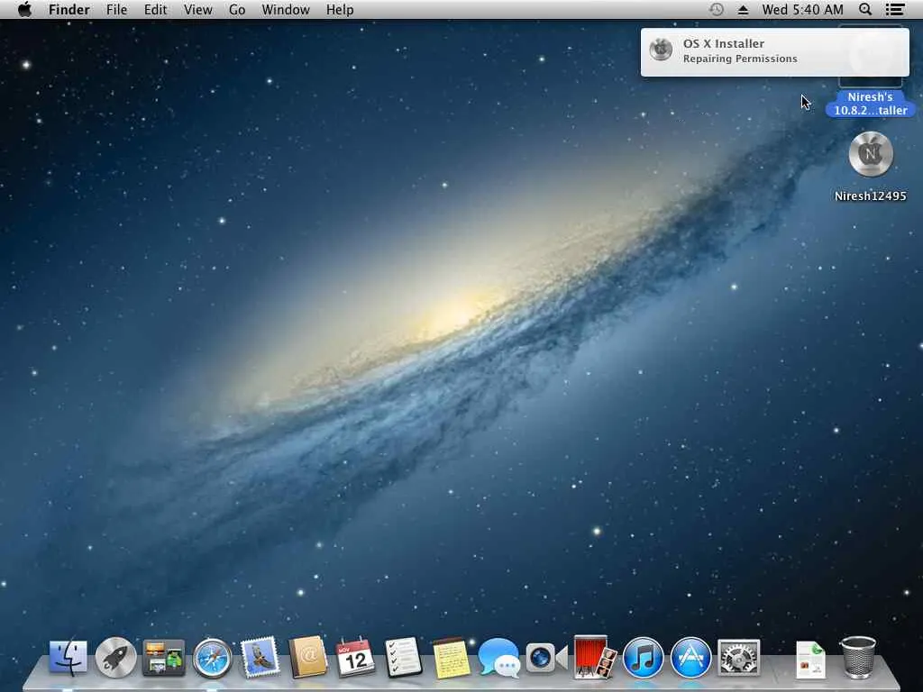
Task: Open the Go menu
Action: 237,10
